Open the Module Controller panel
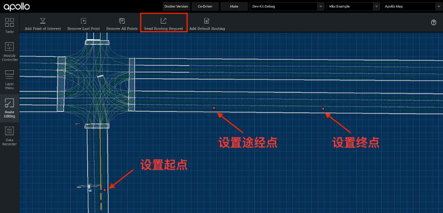The width and height of the screenshot is (443, 213). [x=10, y=52]
